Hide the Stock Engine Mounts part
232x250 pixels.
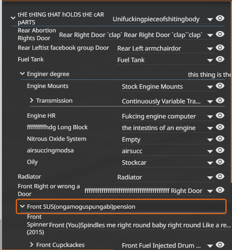220,86
